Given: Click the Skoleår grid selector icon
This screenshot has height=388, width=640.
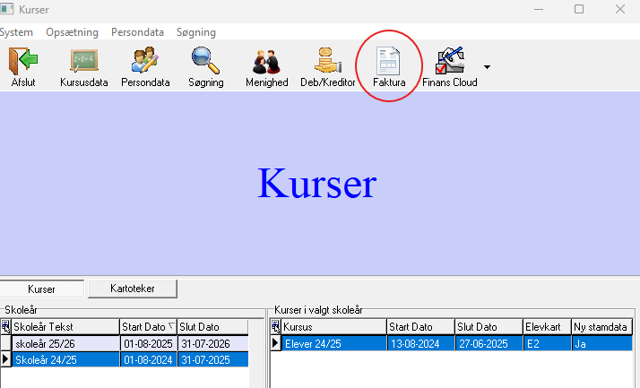Looking at the screenshot, I should pos(5,327).
